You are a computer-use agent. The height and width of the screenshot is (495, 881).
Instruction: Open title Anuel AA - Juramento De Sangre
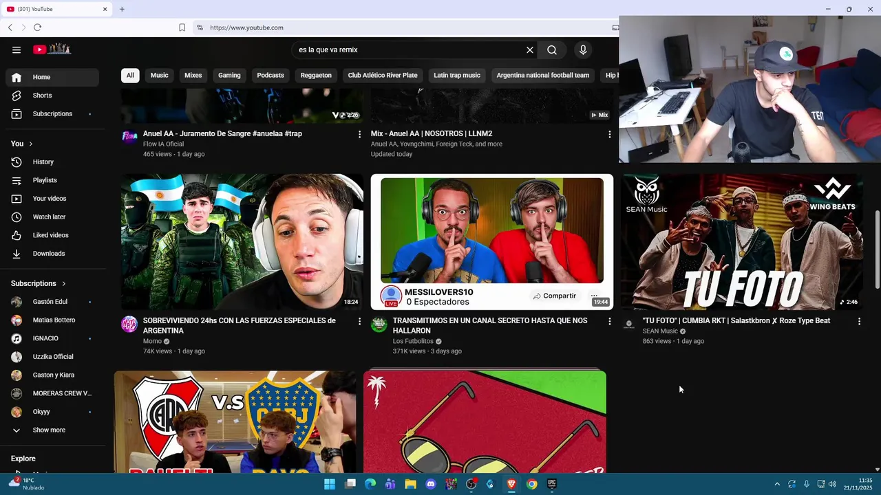tap(222, 134)
